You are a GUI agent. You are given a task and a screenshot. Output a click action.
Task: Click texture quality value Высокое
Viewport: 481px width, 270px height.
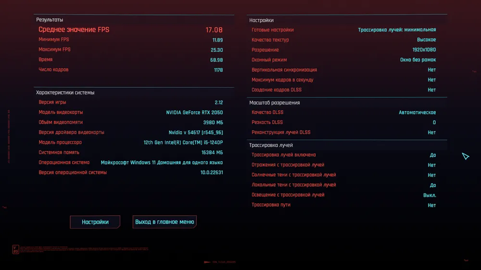point(426,40)
